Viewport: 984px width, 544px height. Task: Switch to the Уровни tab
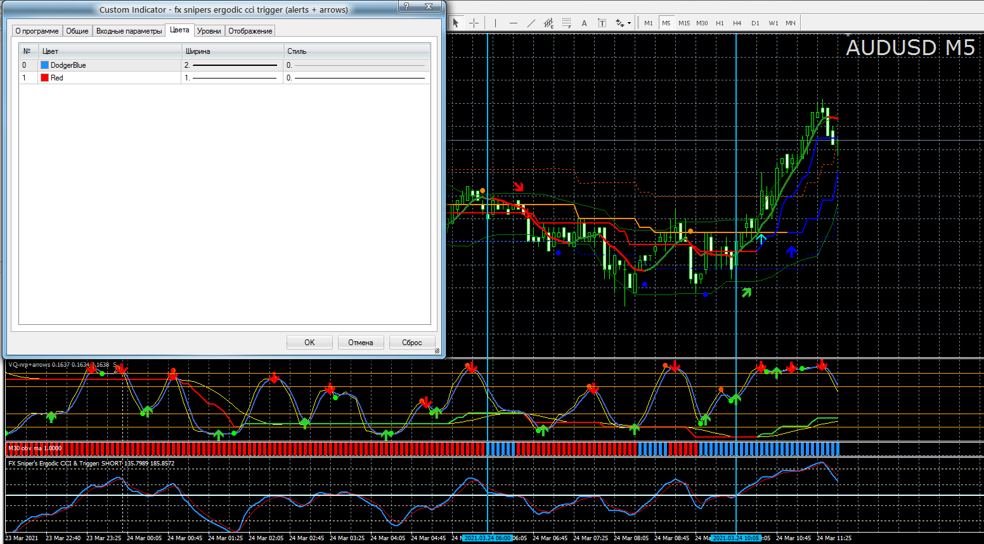point(209,31)
